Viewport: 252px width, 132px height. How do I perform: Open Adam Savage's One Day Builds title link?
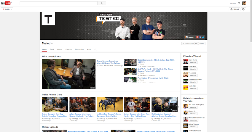54,115
